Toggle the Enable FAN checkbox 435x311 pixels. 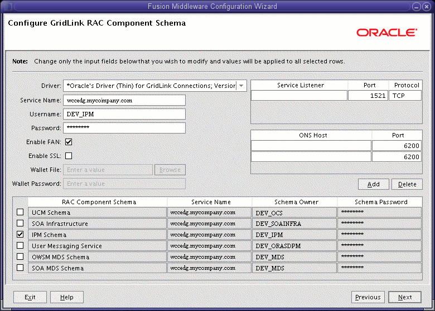tap(69, 142)
